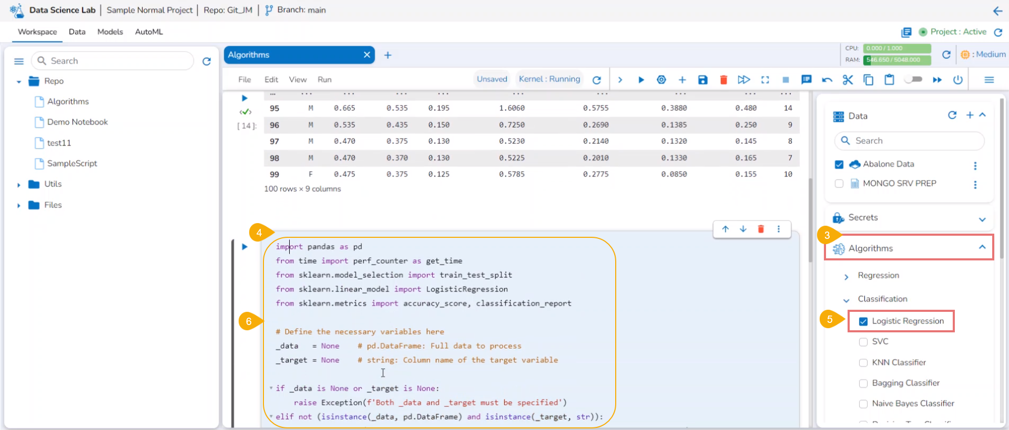Enable the MONGO SRV PREP checkbox
Viewport: 1009px width, 430px height.
coord(839,183)
